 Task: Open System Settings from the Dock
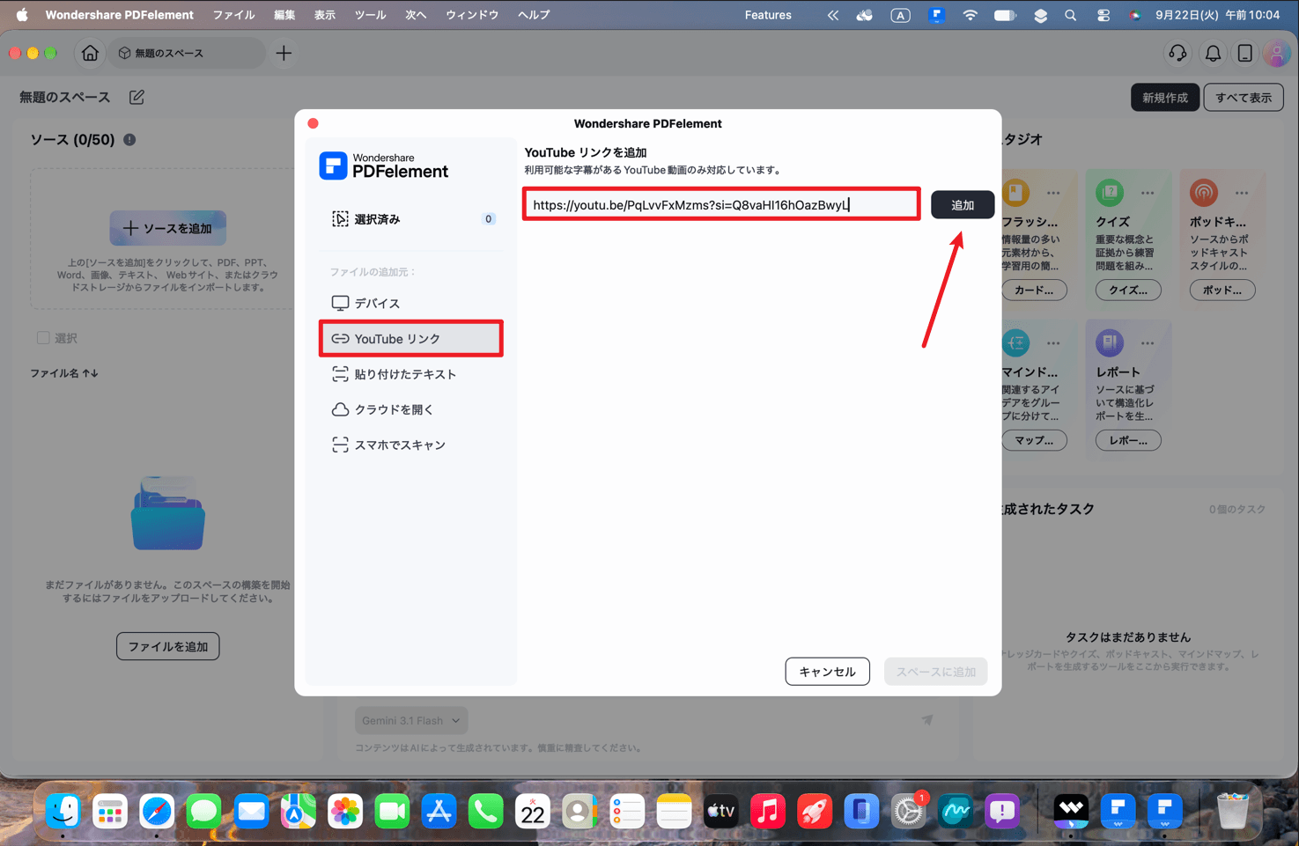(908, 811)
